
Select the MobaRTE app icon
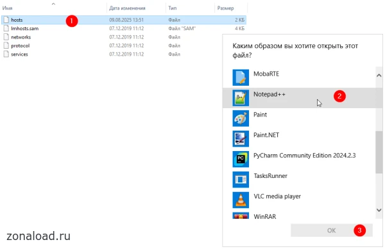[241, 77]
